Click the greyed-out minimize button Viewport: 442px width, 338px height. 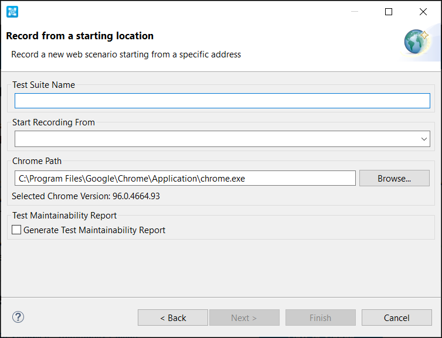click(x=354, y=12)
